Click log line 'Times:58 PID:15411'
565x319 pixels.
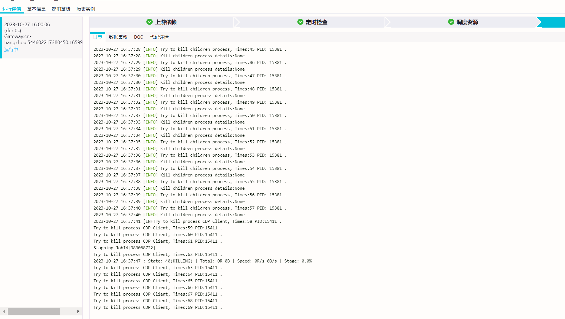(x=187, y=221)
